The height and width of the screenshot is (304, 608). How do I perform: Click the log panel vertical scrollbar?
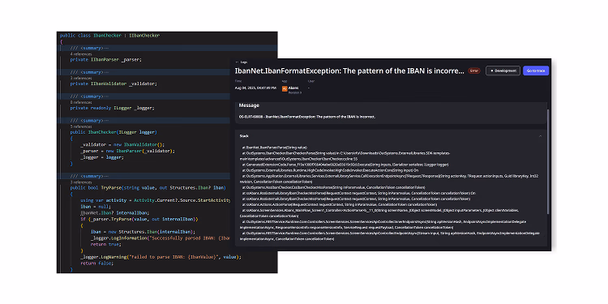[548, 161]
